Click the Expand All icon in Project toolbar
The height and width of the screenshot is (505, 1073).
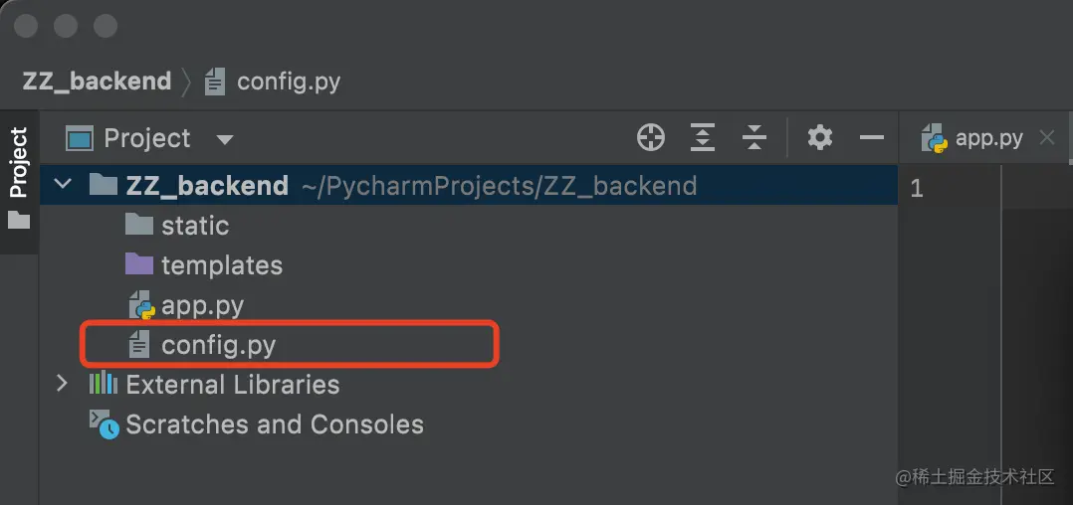coord(703,138)
